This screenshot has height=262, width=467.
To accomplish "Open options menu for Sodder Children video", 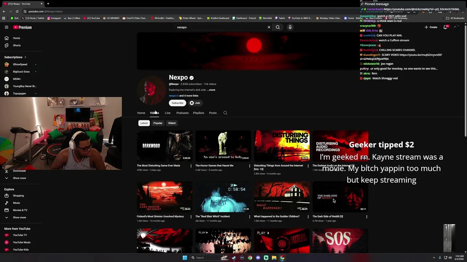I will (308, 217).
